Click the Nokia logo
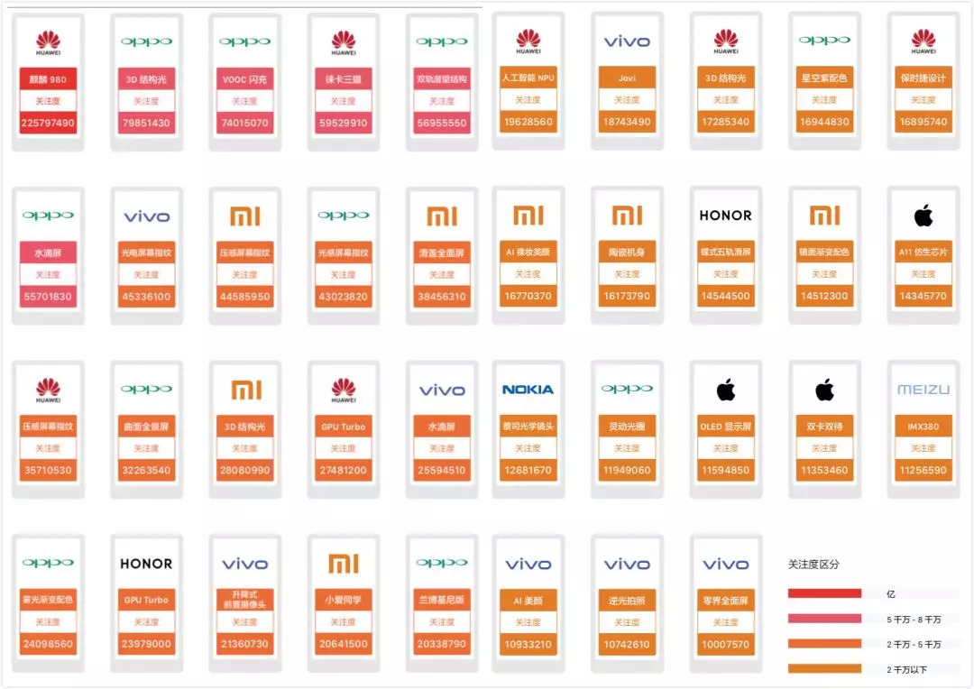974x689 pixels. (x=528, y=390)
